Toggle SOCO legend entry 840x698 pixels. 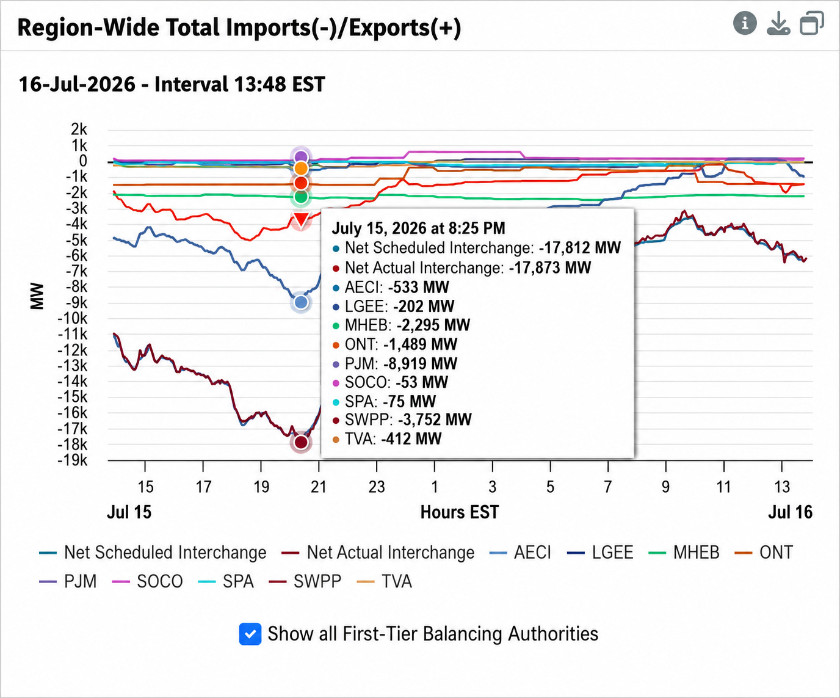tap(147, 581)
